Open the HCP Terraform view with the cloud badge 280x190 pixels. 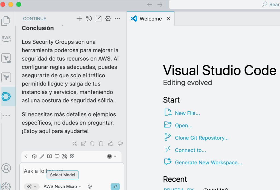pyautogui.click(x=6, y=58)
